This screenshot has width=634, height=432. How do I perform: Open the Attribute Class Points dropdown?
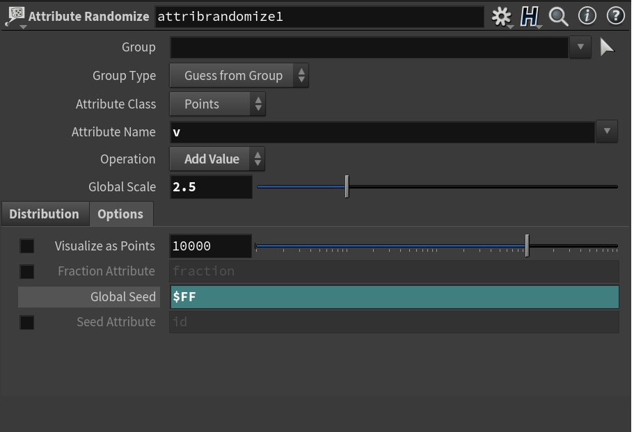pyautogui.click(x=218, y=104)
